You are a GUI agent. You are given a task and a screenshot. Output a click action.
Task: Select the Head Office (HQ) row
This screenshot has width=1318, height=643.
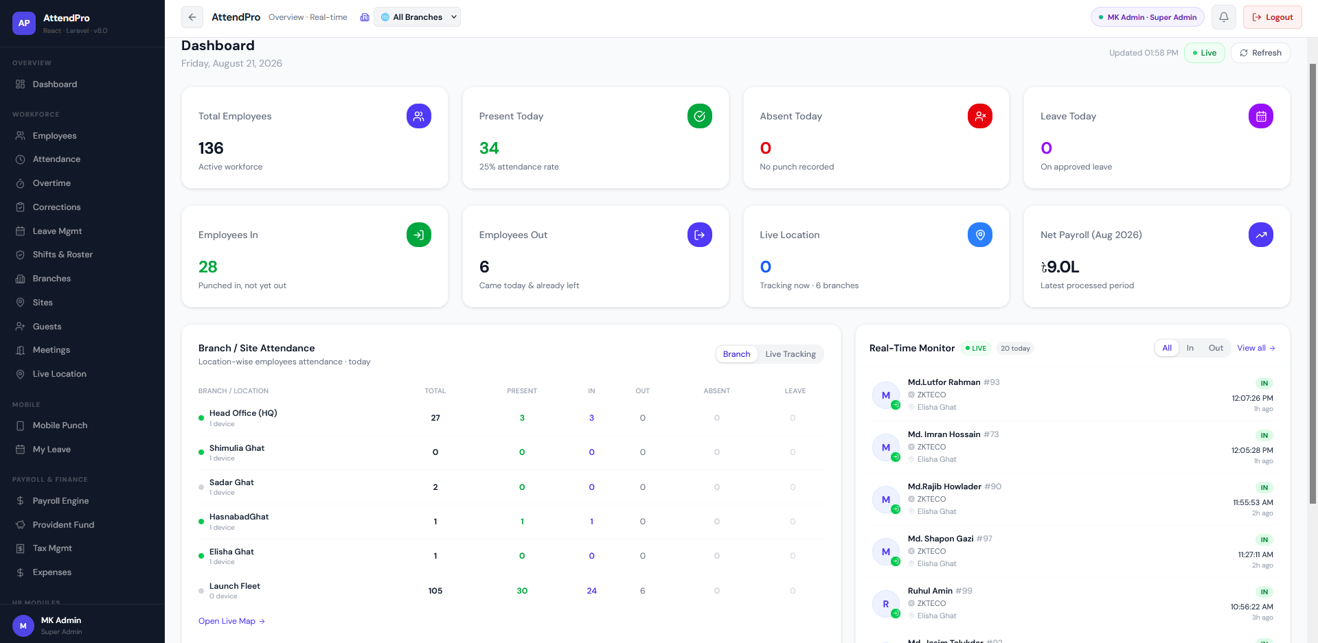pos(510,418)
